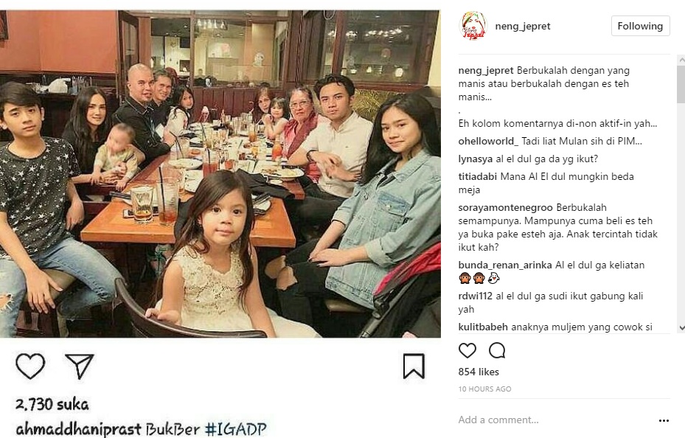Open the three-dots more options menu

664,420
